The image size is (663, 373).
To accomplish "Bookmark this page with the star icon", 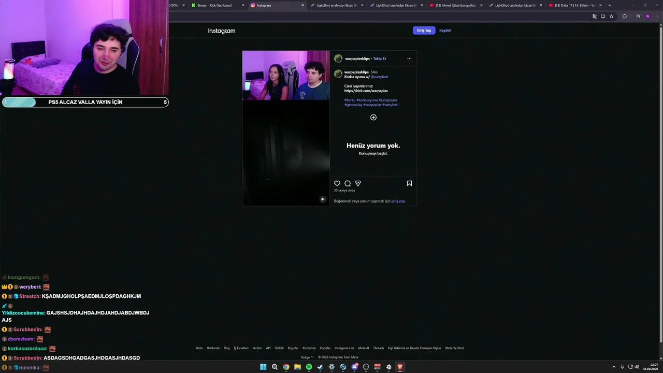I will (611, 17).
